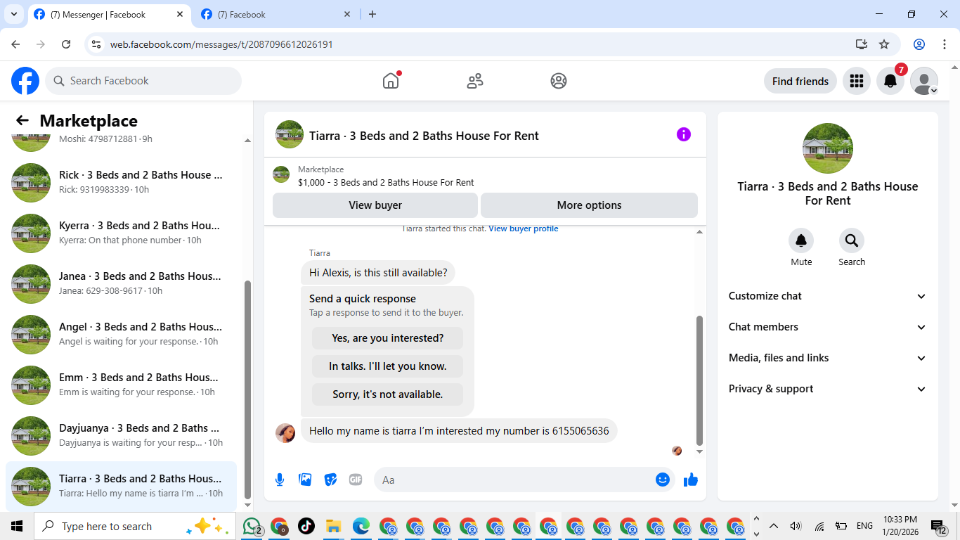This screenshot has height=540, width=960.
Task: Click the '$1,000 - 3 Beds and 2 Baths' listing banner
Action: click(485, 176)
